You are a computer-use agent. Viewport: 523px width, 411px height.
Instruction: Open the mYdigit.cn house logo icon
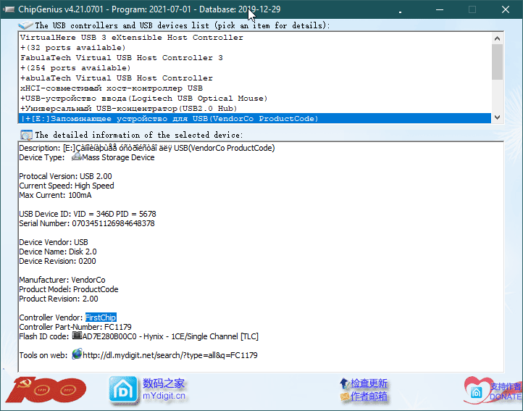click(x=123, y=390)
